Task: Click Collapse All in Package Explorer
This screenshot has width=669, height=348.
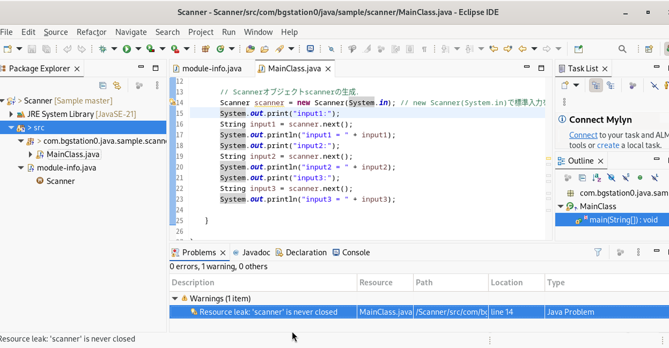Action: coord(103,85)
